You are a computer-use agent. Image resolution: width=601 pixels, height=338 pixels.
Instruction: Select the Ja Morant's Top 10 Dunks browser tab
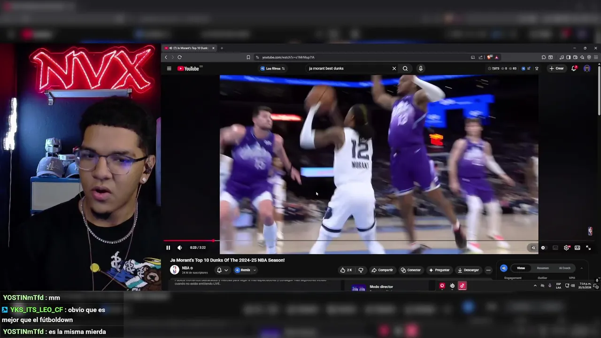tap(189, 48)
